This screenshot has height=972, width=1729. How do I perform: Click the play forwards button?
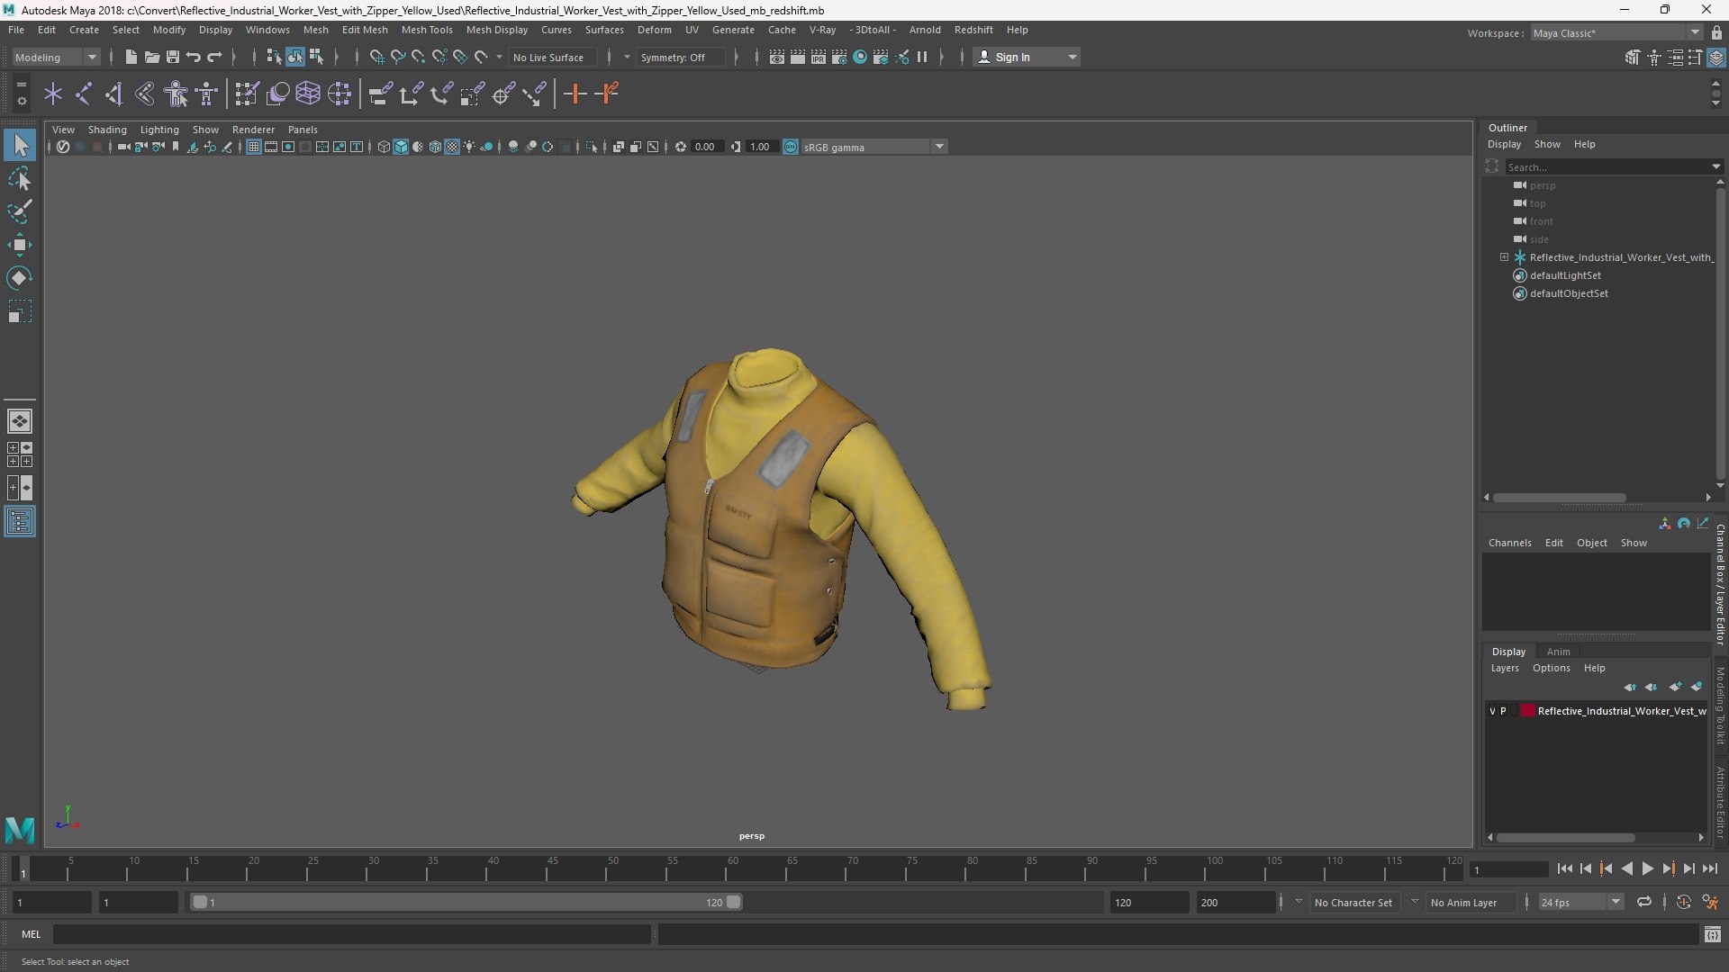pos(1647,868)
